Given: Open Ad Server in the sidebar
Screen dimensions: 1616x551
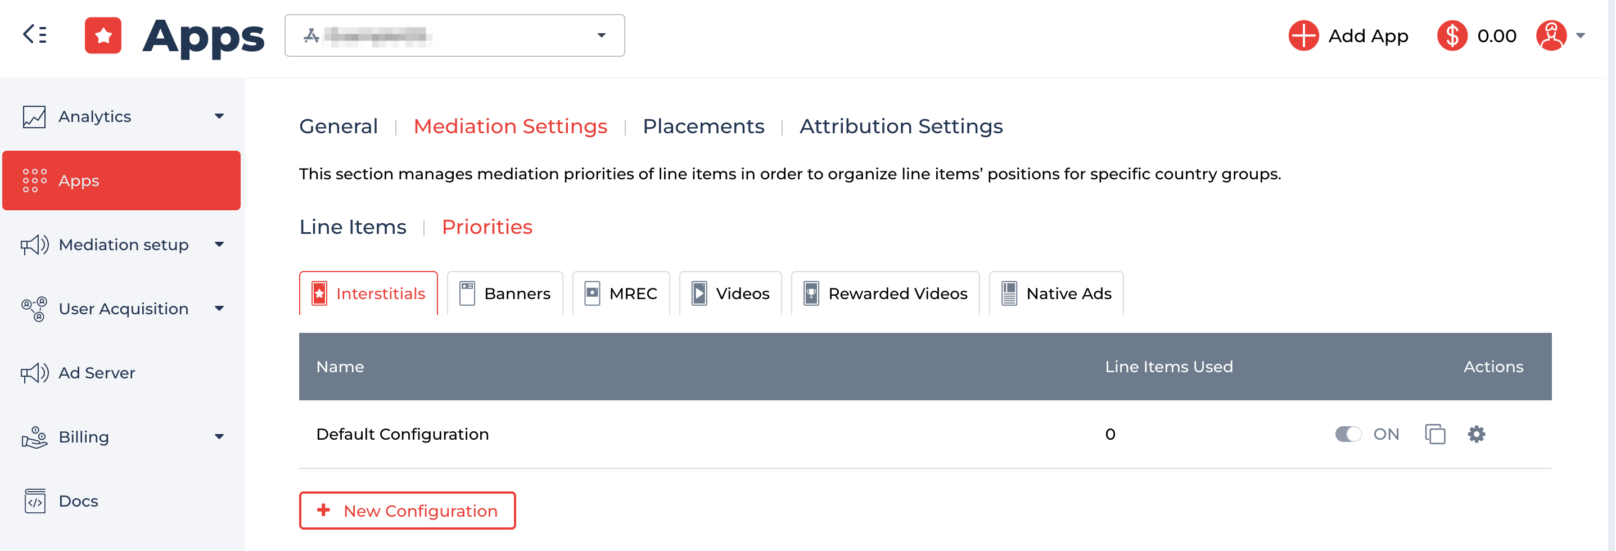Looking at the screenshot, I should click(97, 373).
